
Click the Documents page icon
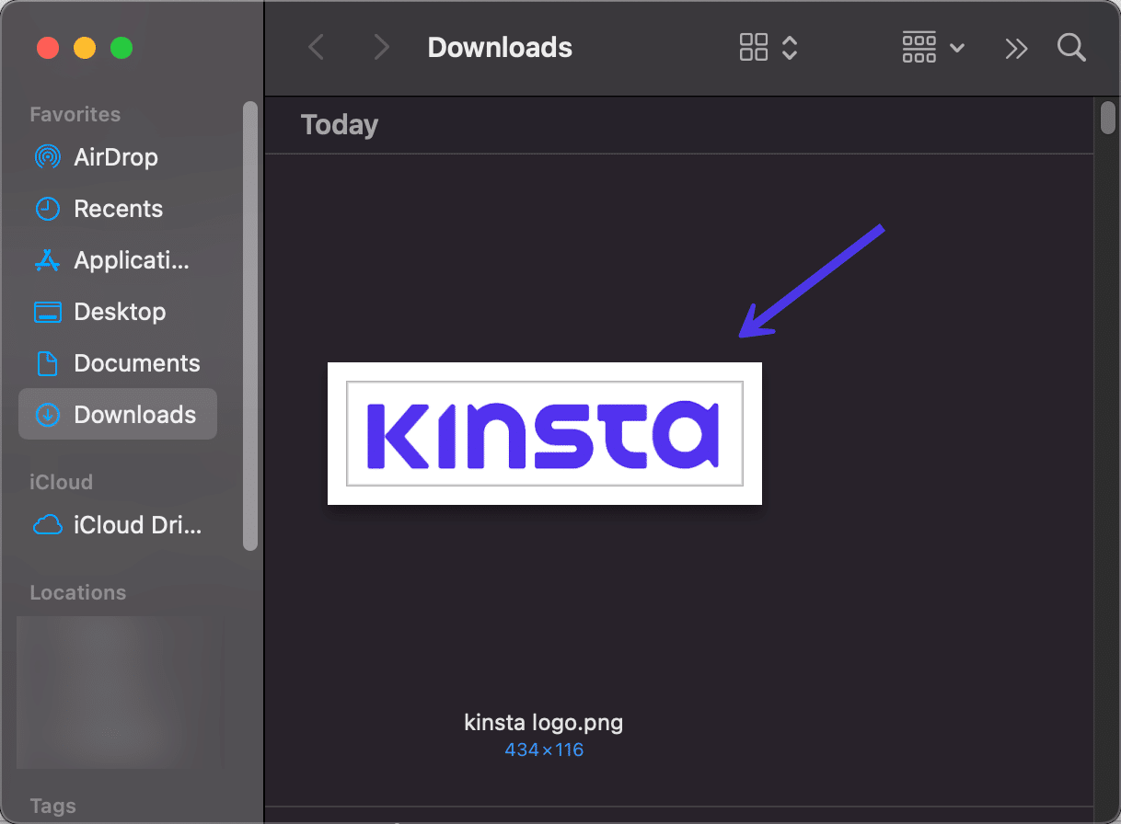[x=47, y=363]
